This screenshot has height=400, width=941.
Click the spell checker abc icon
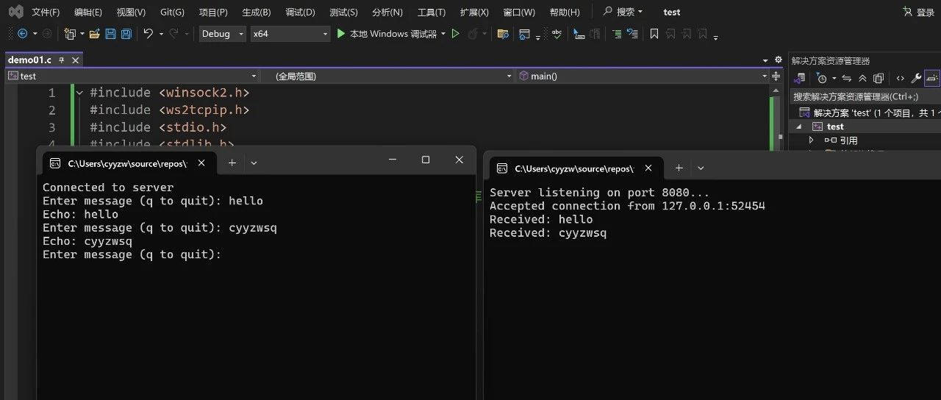click(x=557, y=34)
